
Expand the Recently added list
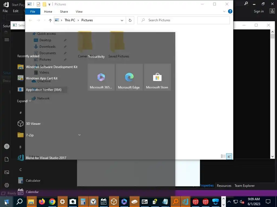(24, 101)
